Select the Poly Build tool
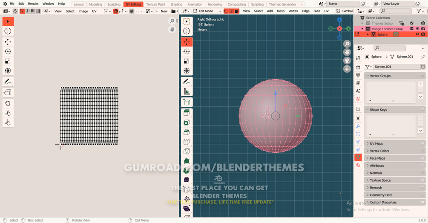 point(187,161)
